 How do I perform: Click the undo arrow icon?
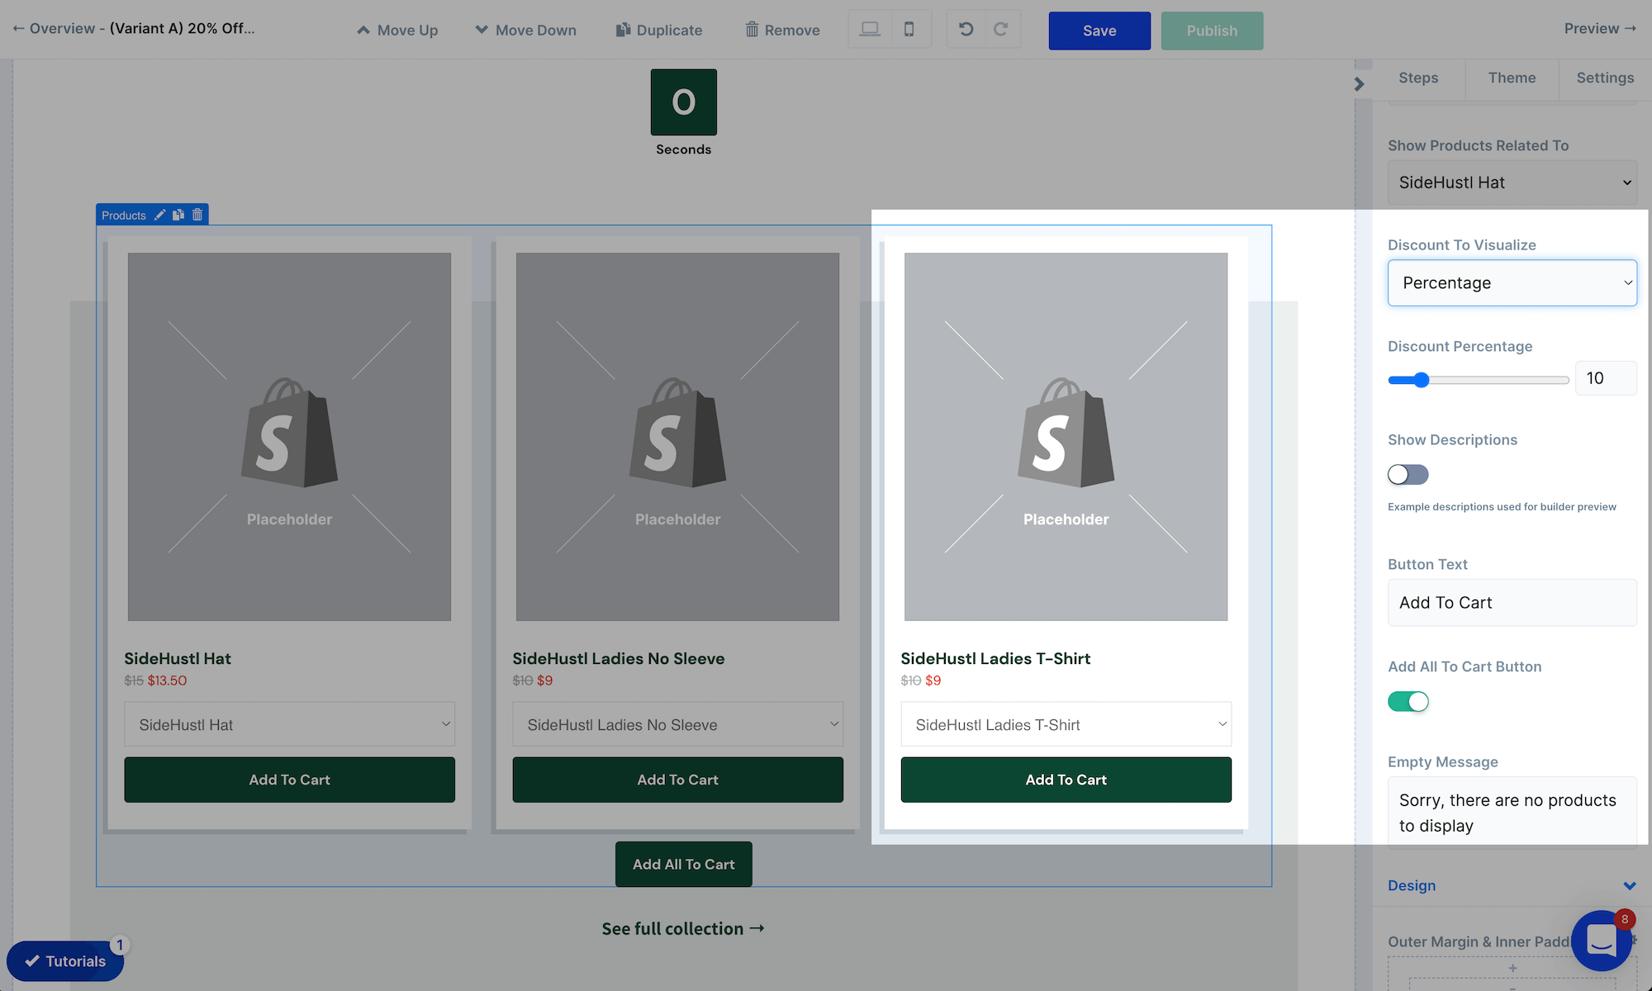(966, 30)
